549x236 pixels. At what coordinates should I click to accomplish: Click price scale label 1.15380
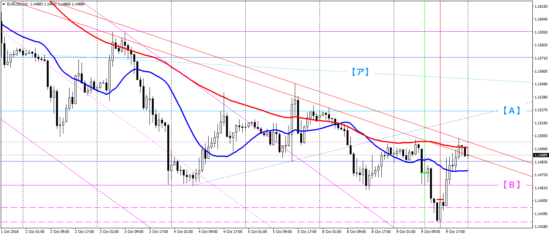541,97
